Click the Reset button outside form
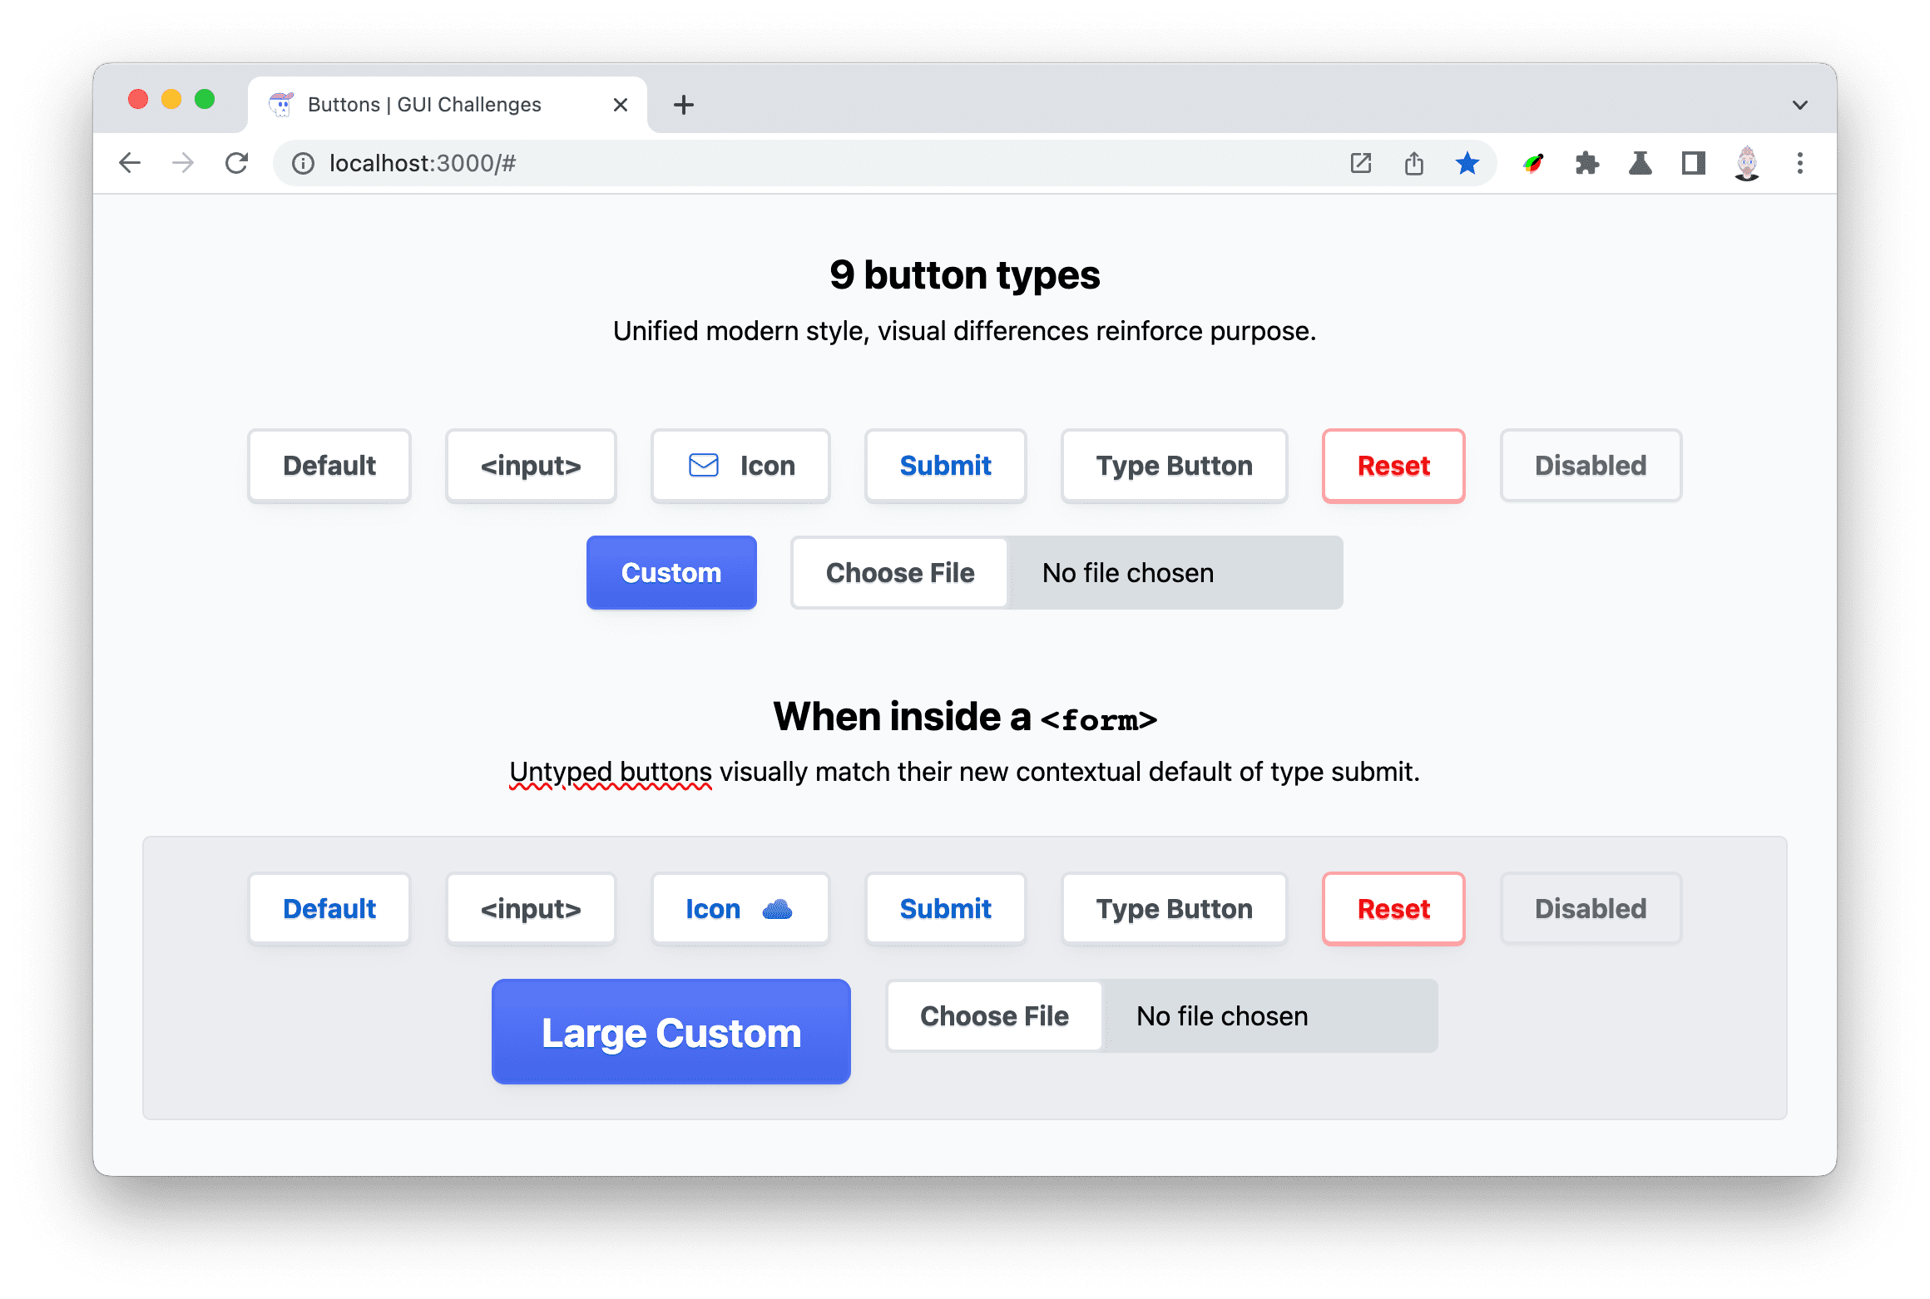 (x=1391, y=466)
